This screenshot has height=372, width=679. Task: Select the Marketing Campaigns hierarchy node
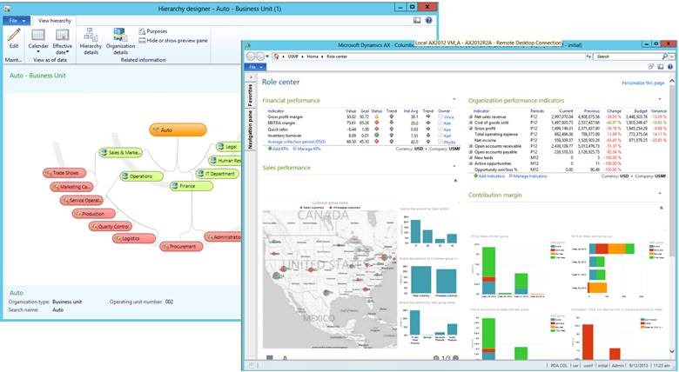point(72,187)
